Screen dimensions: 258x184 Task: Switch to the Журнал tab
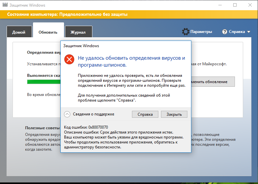click(79, 32)
